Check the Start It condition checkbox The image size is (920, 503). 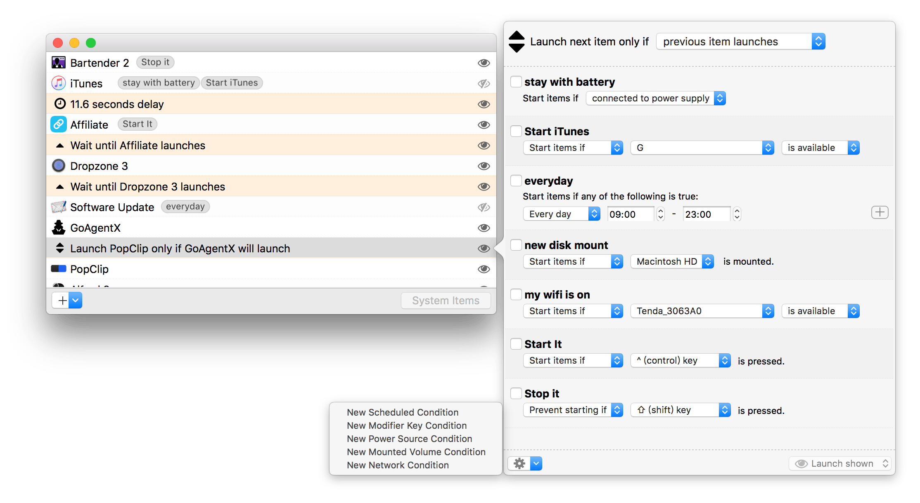(516, 344)
